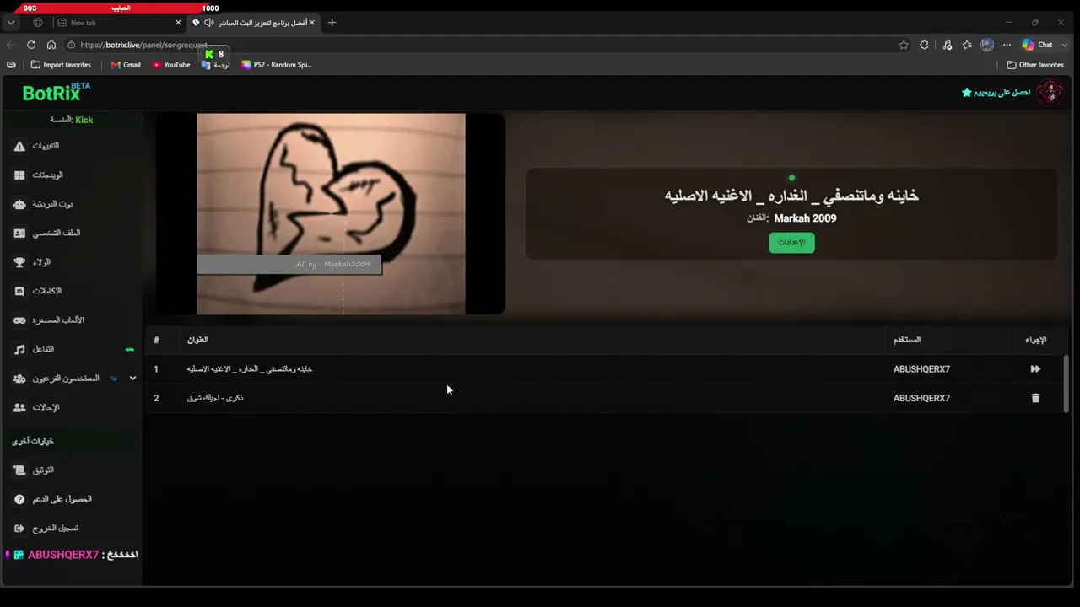The image size is (1080, 607).
Task: Click the الألعاب المصغرة minigames gamepad icon
Action: pos(19,320)
